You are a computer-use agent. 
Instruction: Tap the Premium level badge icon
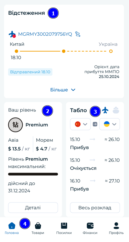(15, 125)
